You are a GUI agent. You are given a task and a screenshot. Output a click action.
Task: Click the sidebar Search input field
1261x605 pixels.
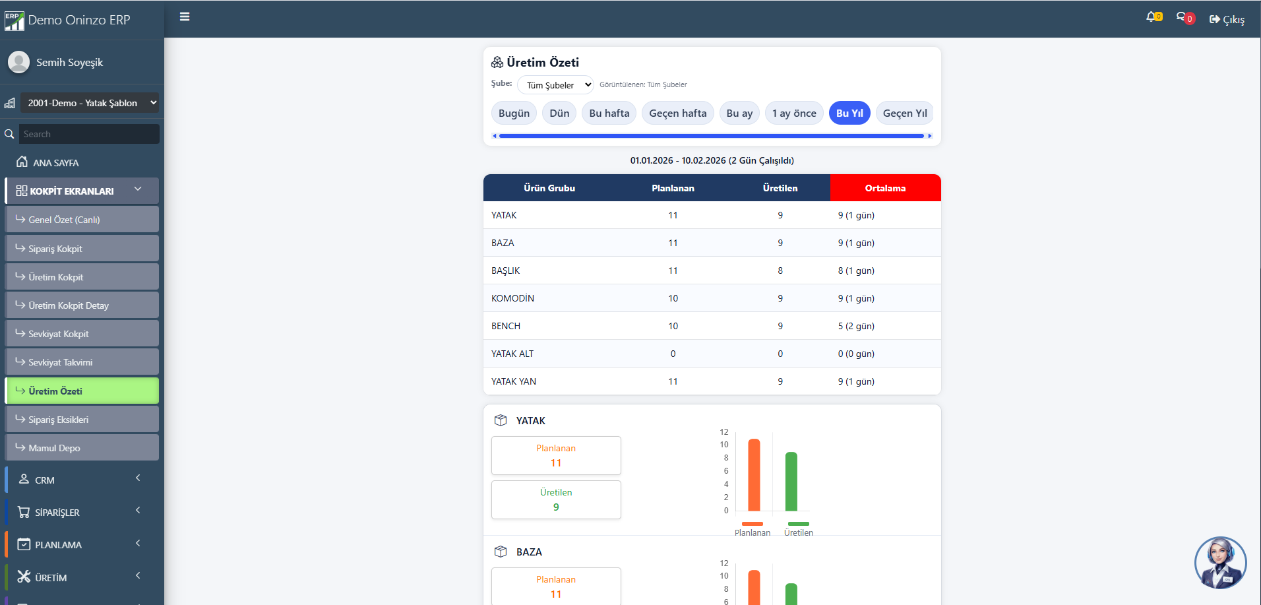coord(89,134)
